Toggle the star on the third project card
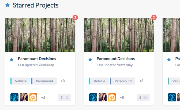Viewport: 180px width, 110px height. [x=169, y=60]
